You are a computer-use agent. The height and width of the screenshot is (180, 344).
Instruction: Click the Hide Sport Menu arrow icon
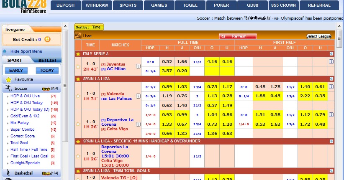[x=5, y=51]
